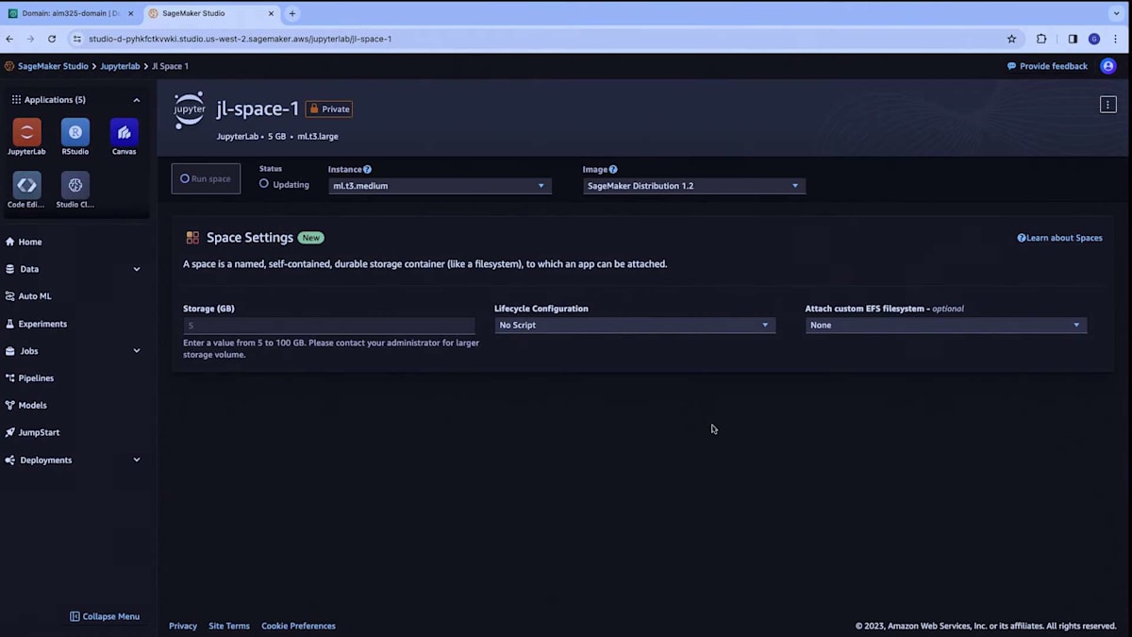Click Provide feedback link
This screenshot has width=1132, height=637.
click(x=1047, y=66)
